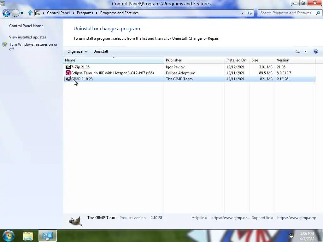Sort by the Version column header
This screenshot has height=242, width=323.
[295, 60]
